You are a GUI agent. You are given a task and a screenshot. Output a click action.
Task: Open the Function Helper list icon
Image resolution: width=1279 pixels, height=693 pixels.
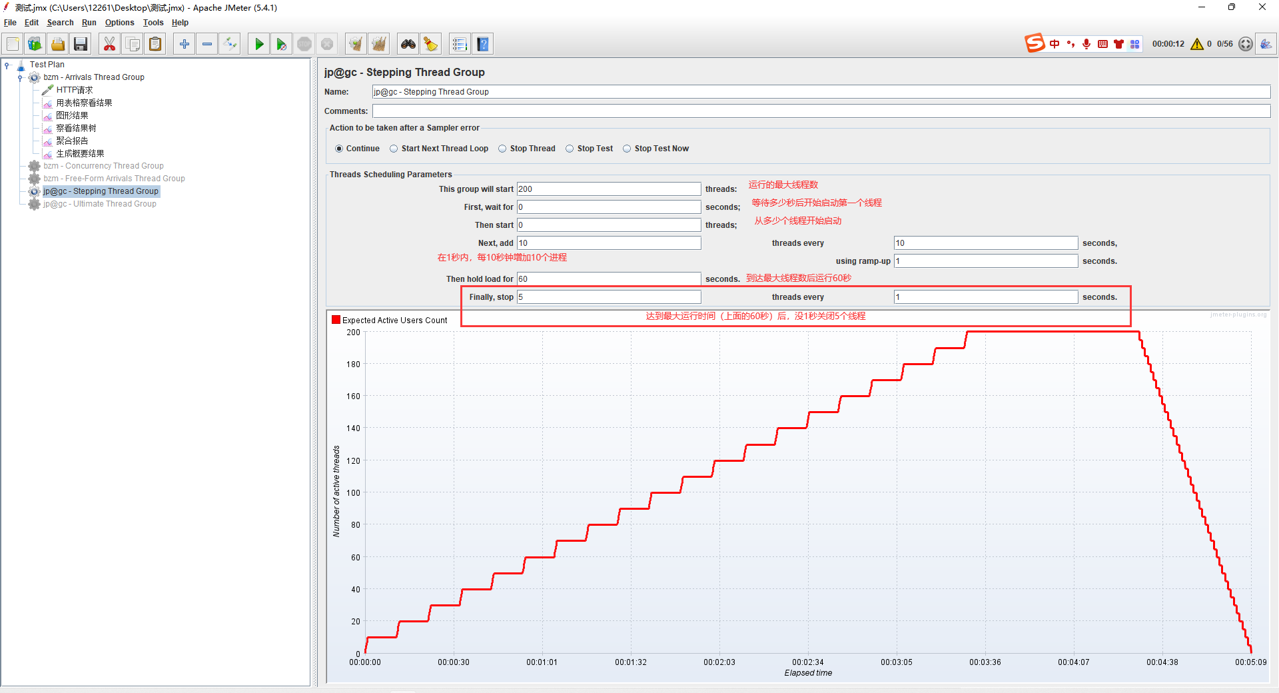[x=460, y=44]
